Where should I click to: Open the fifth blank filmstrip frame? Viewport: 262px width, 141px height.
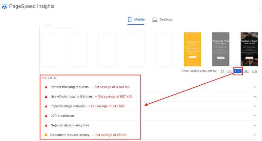164,49
